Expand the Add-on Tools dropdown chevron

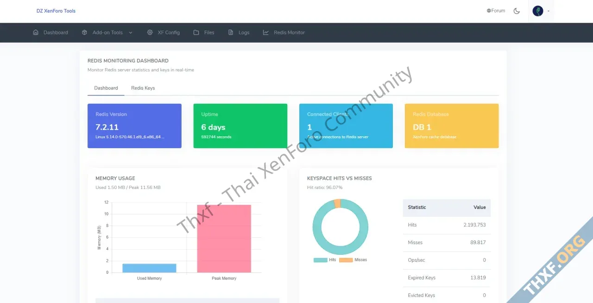click(131, 32)
